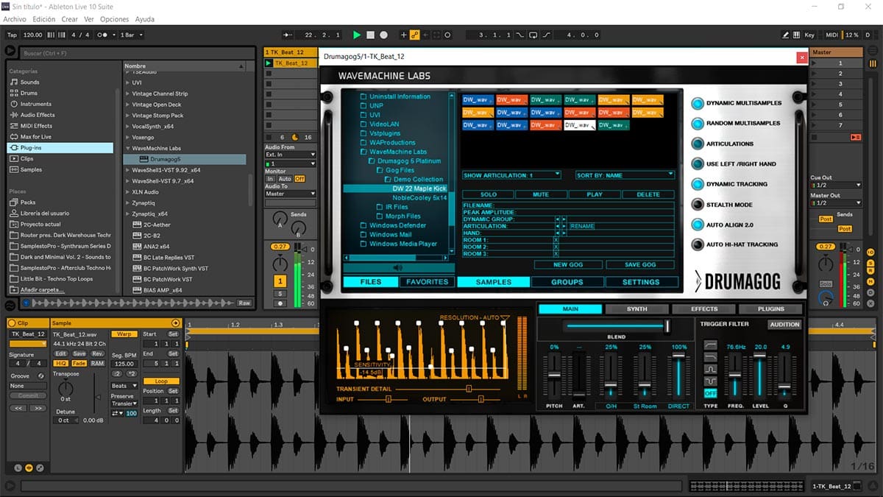Toggle Use Left/Right Hand
883x497 pixels.
697,163
